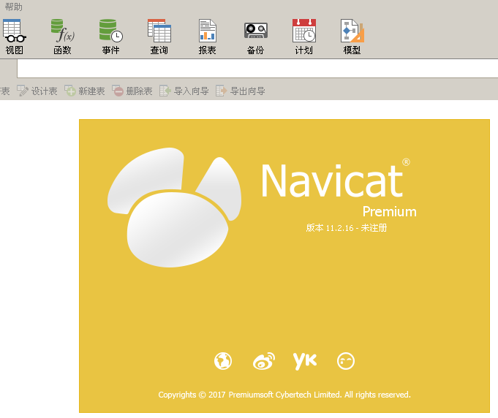Screen dimensions: 498x418
Task: Click the white field below main toolbar
Action: [x=257, y=68]
